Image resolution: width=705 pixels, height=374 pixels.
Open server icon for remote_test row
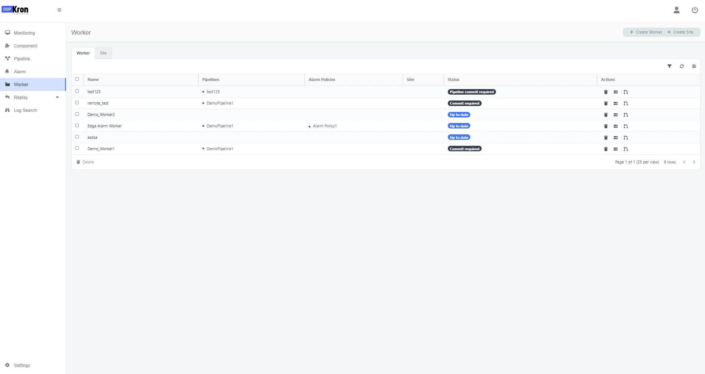[x=616, y=103]
